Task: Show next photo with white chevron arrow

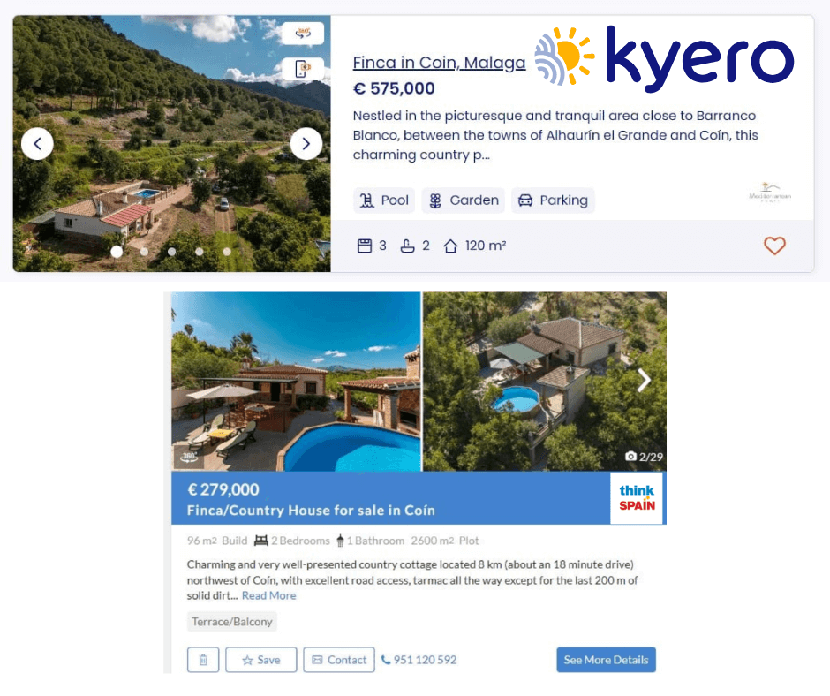Action: 644,380
